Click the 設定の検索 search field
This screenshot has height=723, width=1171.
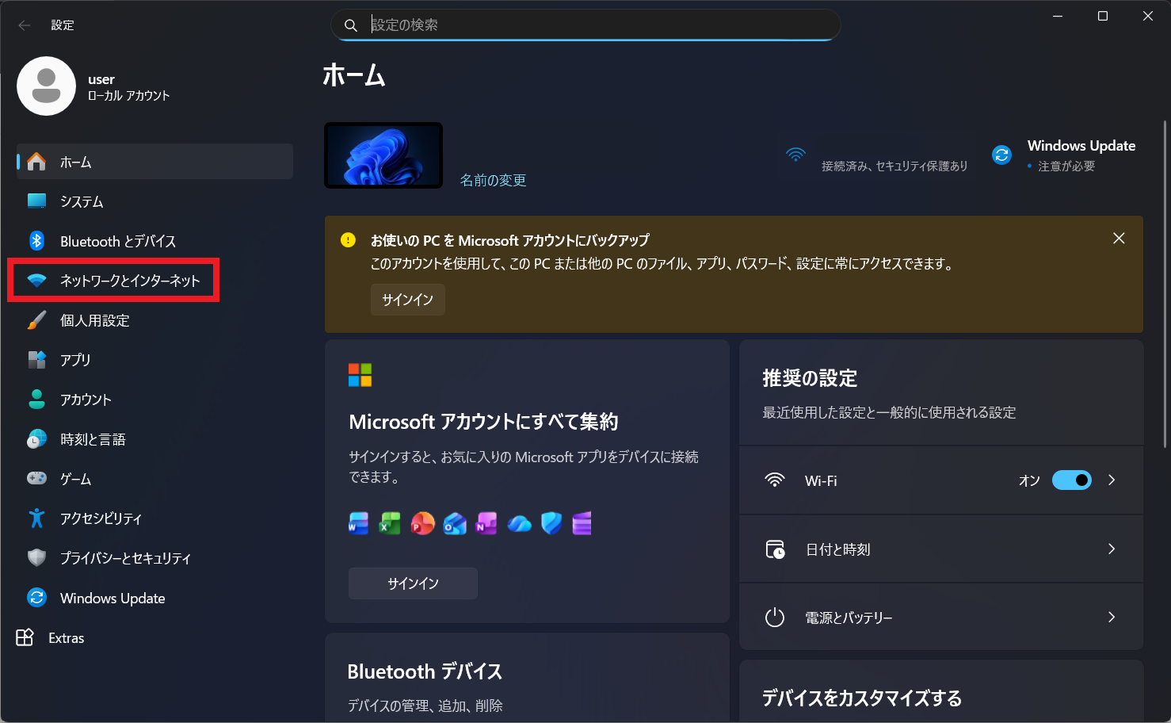click(594, 25)
